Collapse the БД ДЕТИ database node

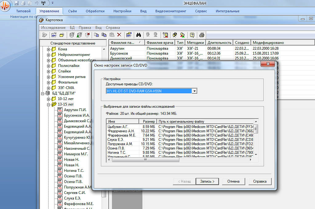[42, 94]
